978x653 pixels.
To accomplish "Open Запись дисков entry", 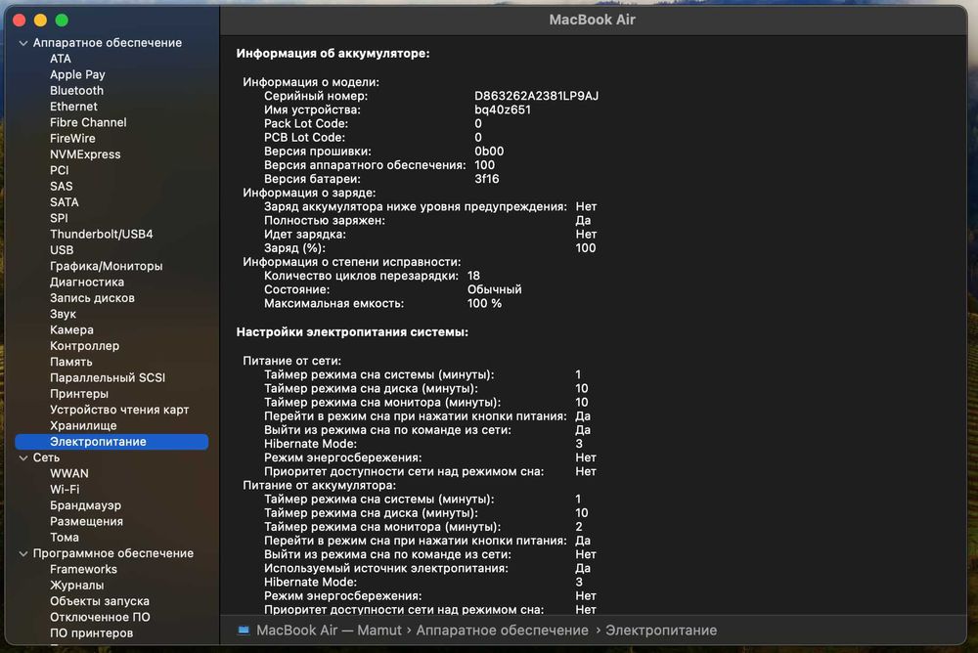I will click(x=92, y=298).
